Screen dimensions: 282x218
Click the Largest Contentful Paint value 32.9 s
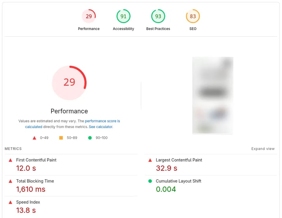pos(167,168)
